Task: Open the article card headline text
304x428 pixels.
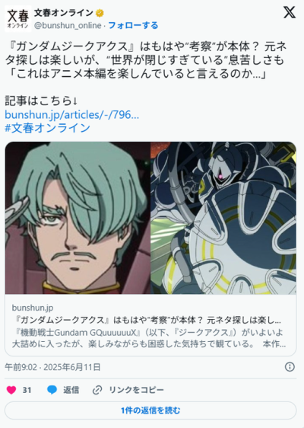Action: [147, 320]
